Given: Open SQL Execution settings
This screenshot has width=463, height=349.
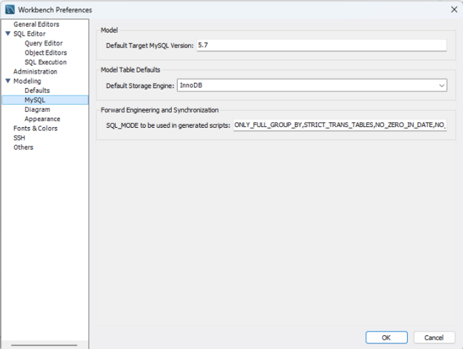Looking at the screenshot, I should [x=45, y=62].
